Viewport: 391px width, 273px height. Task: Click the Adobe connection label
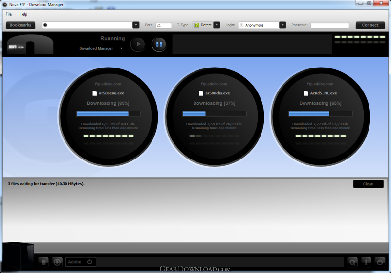[x=75, y=262]
